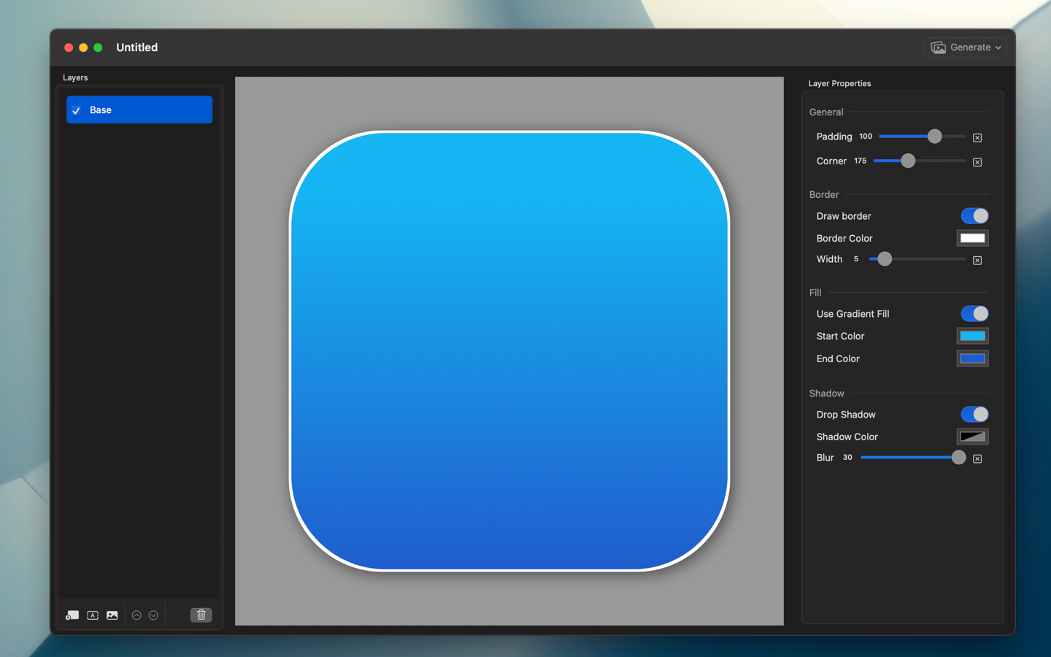
Task: Click the Padding value 100
Action: [866, 137]
